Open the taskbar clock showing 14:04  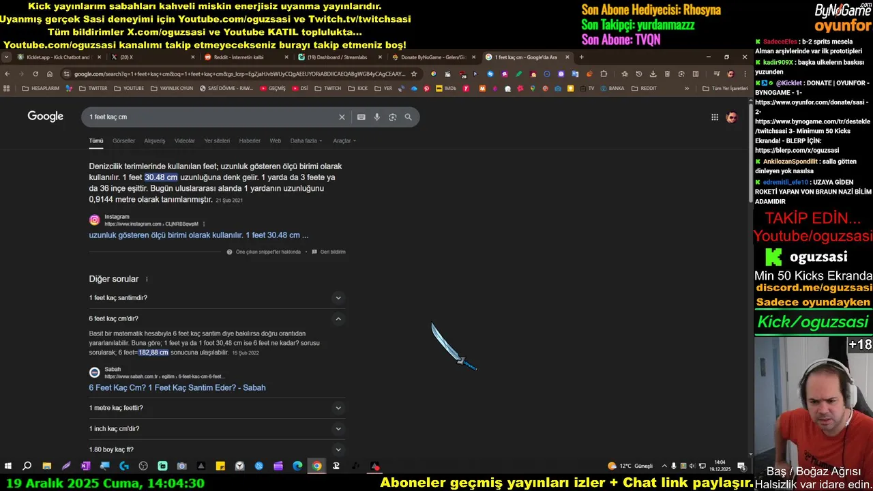pyautogui.click(x=720, y=466)
